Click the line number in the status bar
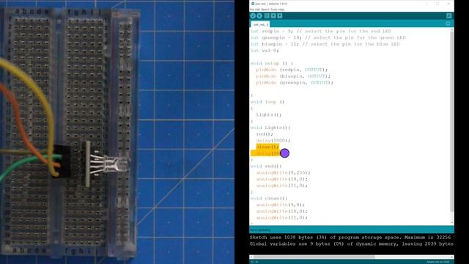 [254, 262]
